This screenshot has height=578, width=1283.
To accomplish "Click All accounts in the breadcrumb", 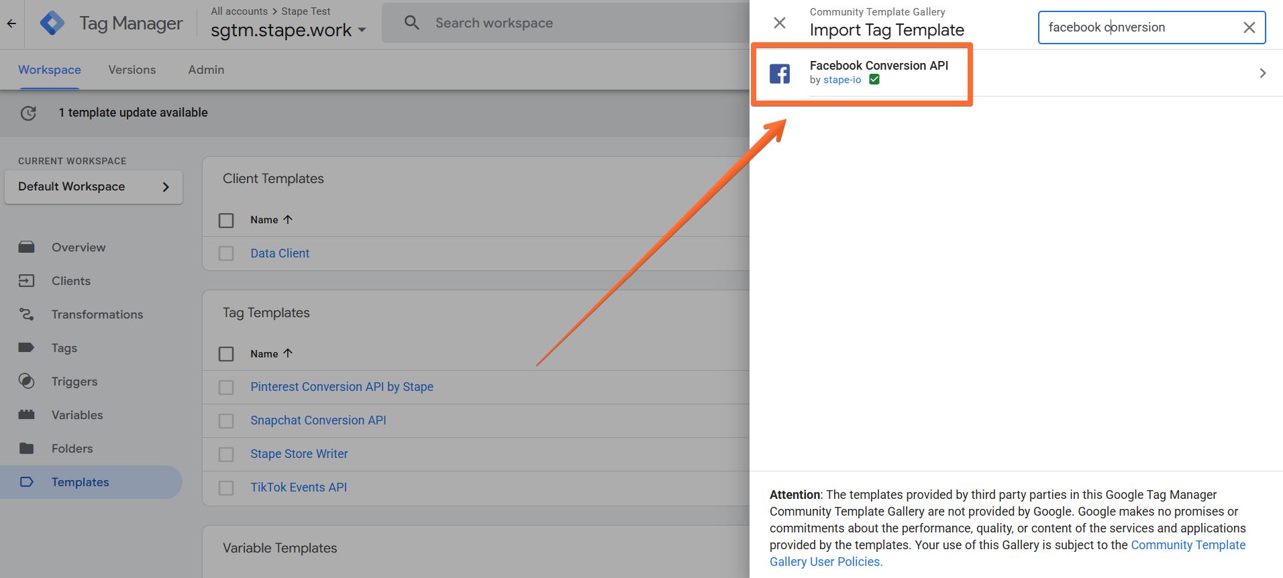I will 239,11.
